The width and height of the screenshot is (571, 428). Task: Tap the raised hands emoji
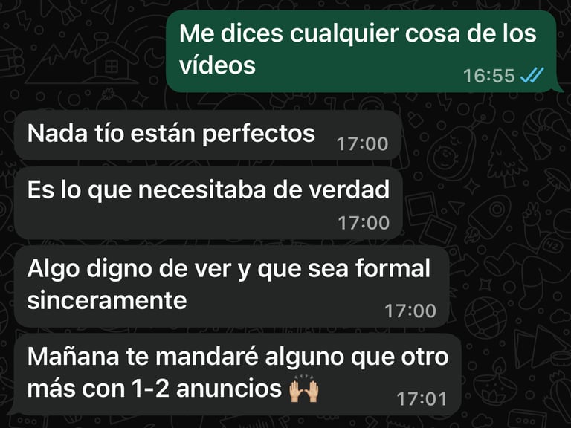pyautogui.click(x=304, y=388)
